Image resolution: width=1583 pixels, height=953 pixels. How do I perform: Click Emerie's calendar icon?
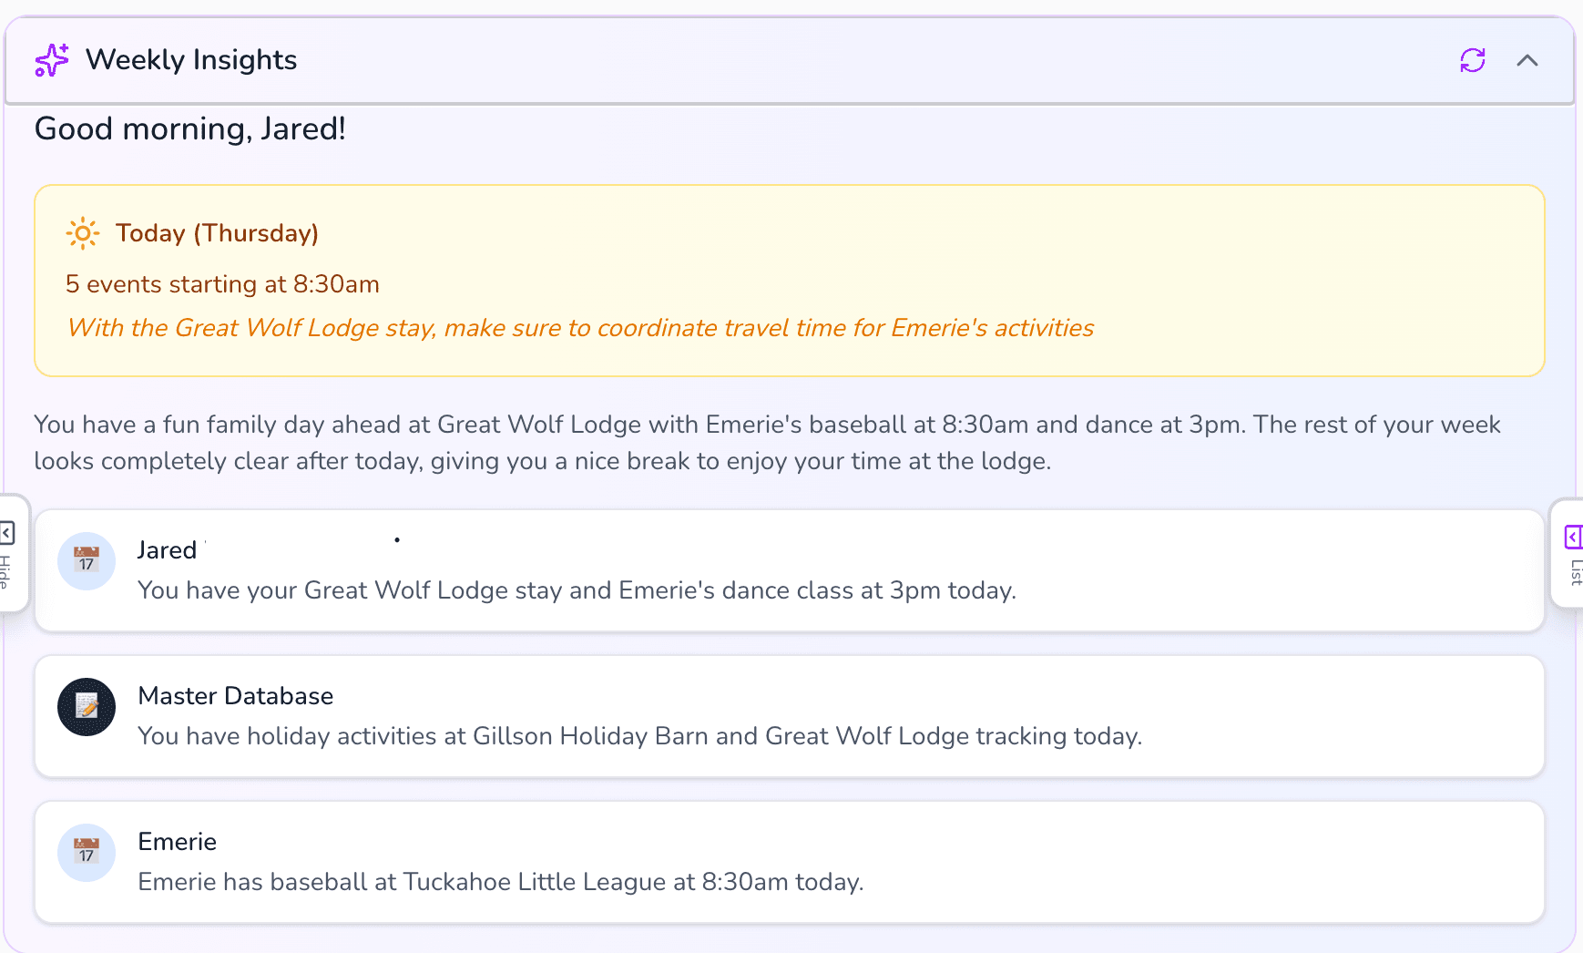86,853
